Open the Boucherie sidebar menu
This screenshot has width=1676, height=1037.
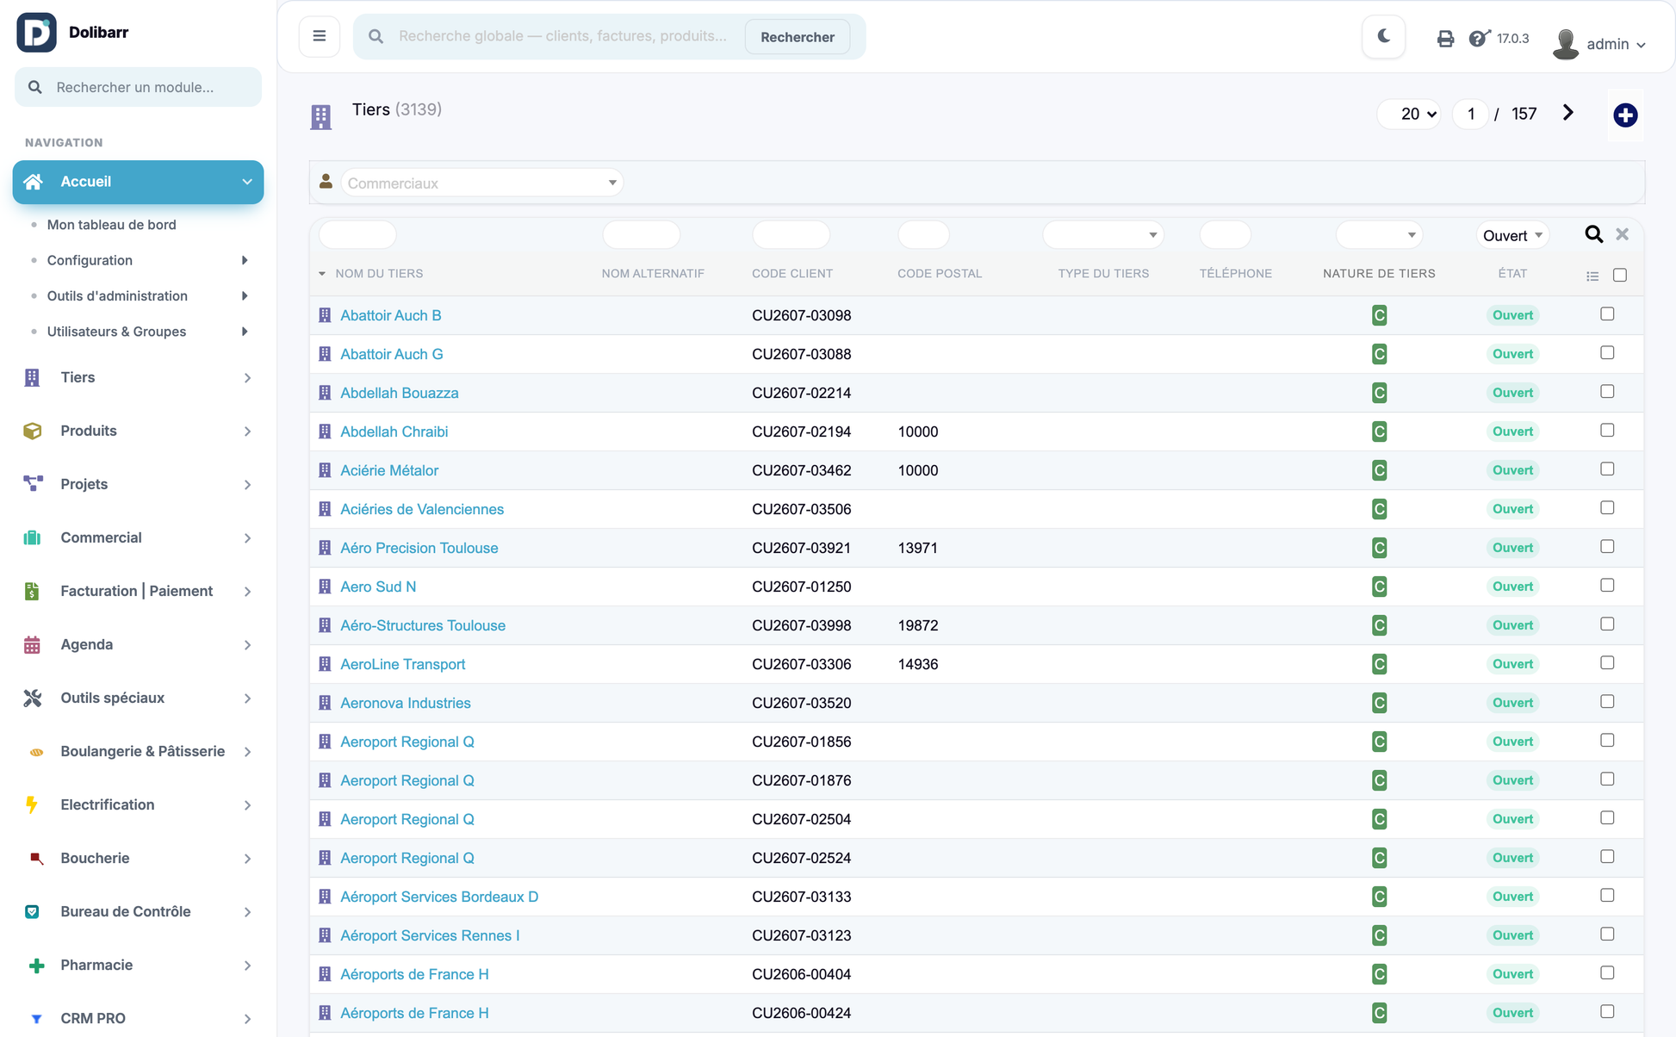(138, 858)
